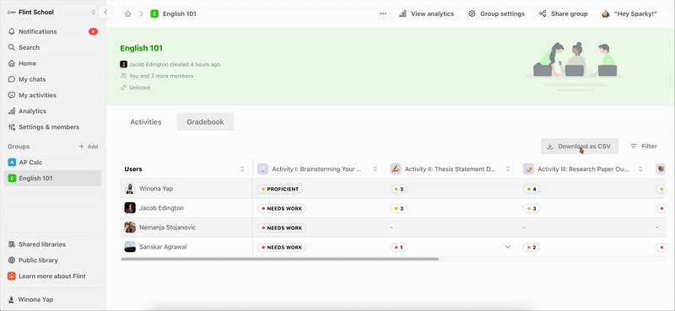Select the AP Calc group
The width and height of the screenshot is (675, 311).
click(x=52, y=162)
